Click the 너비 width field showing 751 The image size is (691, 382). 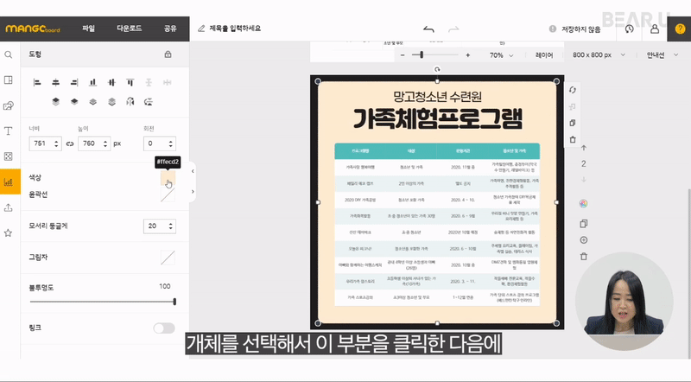pyautogui.click(x=45, y=143)
